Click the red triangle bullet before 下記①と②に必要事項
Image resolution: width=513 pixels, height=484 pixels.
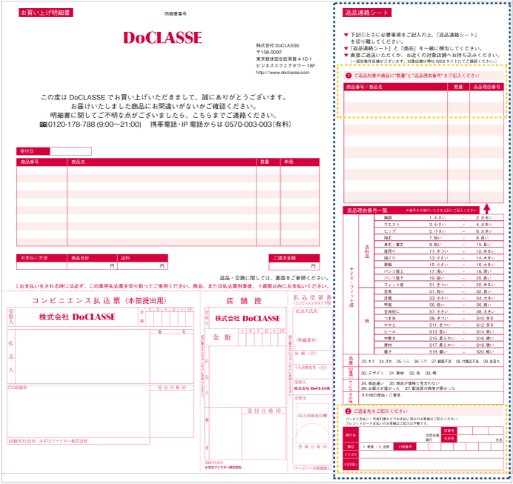point(345,35)
